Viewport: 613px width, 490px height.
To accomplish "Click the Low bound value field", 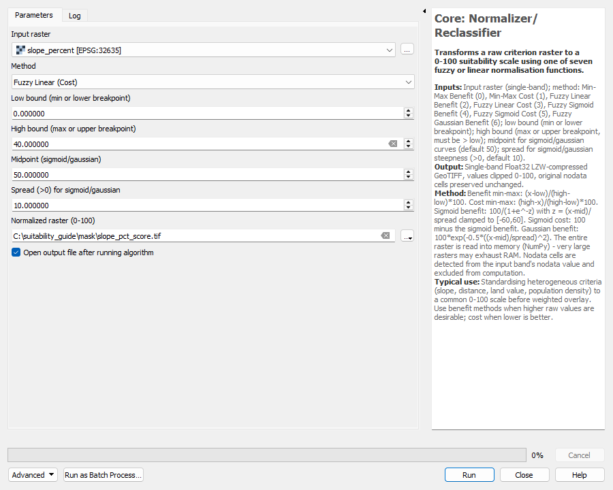I will (207, 114).
